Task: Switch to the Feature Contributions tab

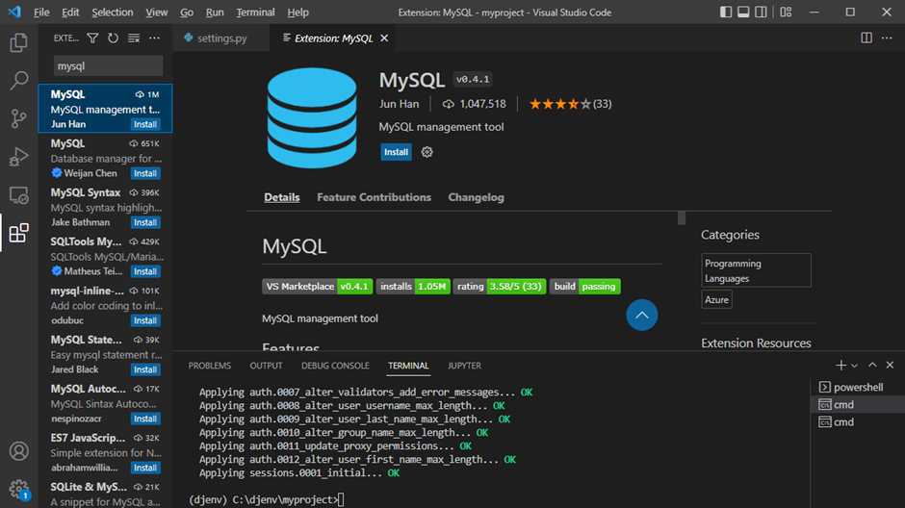Action: click(x=374, y=197)
